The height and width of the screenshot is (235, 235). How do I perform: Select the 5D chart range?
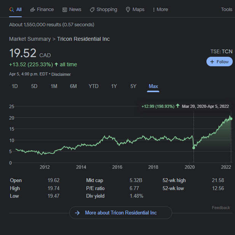click(34, 86)
